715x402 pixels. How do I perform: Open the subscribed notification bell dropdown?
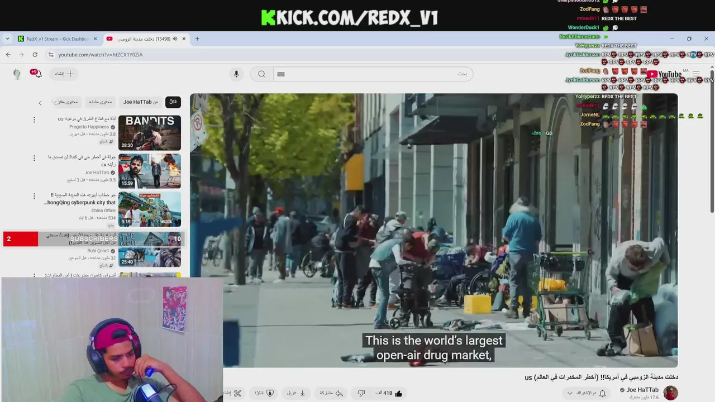(x=587, y=393)
